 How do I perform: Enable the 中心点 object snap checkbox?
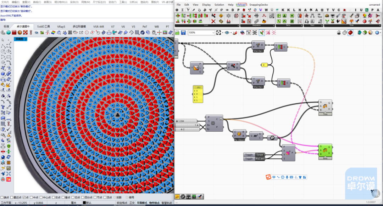41,198
